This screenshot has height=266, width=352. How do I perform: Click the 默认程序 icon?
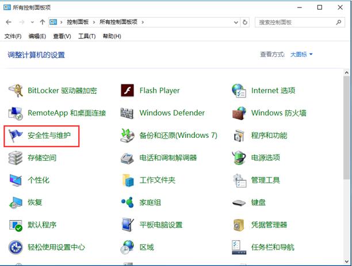[x=16, y=225]
